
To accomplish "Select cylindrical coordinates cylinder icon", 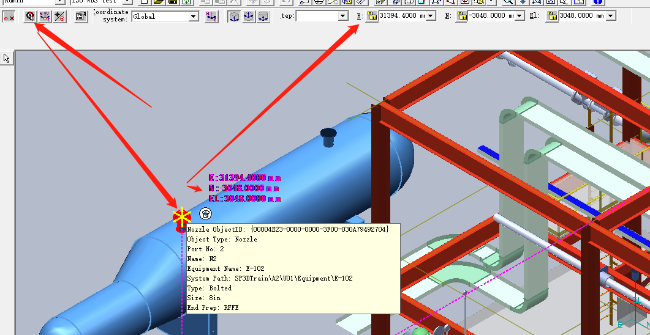I will point(263,17).
